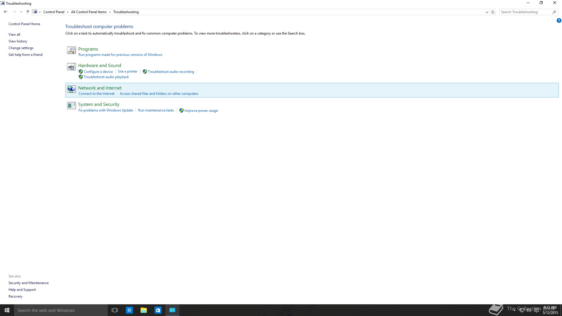562x316 pixels.
Task: Open the taskbar clock and date
Action: pos(550,310)
